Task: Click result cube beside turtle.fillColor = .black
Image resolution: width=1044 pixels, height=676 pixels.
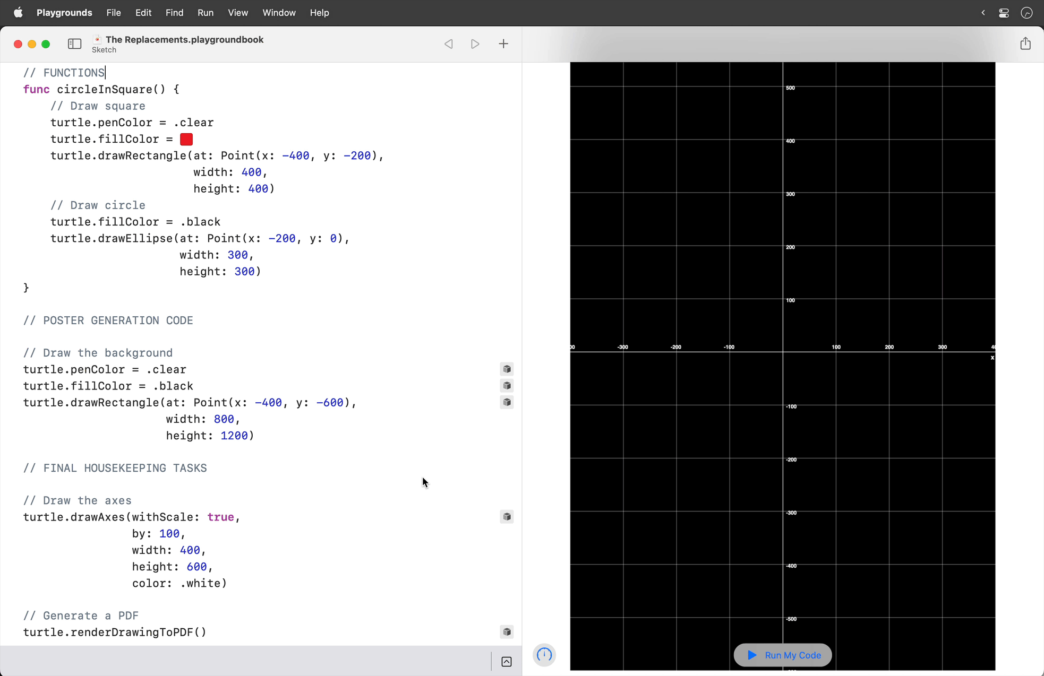Action: 507,386
